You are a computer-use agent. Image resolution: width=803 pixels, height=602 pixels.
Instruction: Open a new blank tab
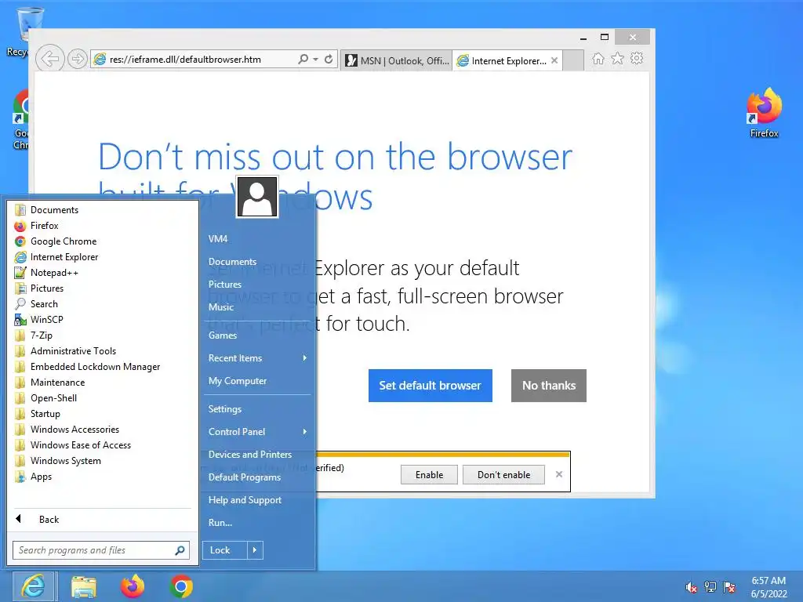click(573, 60)
